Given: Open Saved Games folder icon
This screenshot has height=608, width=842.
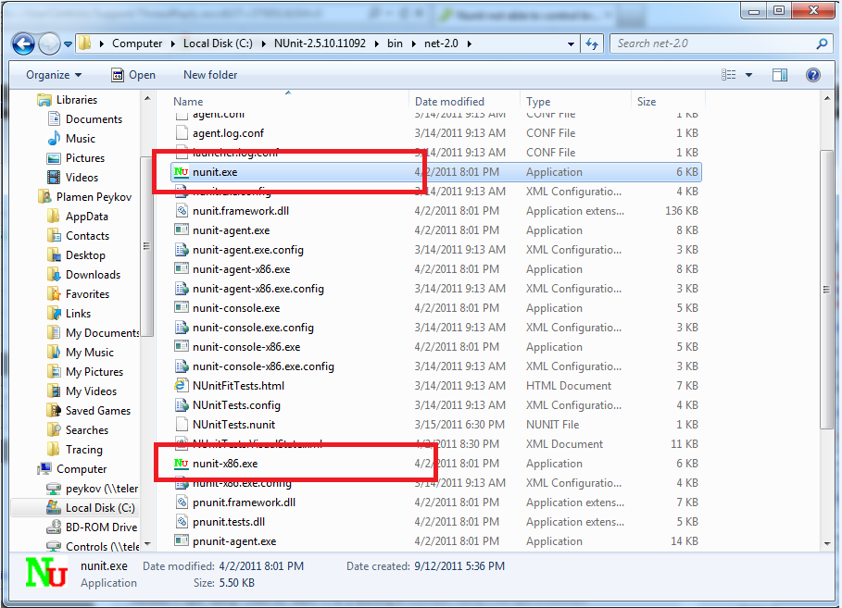Looking at the screenshot, I should (54, 411).
